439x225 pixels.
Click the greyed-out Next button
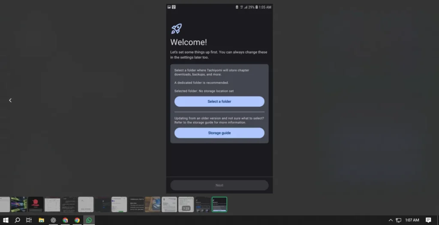tap(219, 185)
